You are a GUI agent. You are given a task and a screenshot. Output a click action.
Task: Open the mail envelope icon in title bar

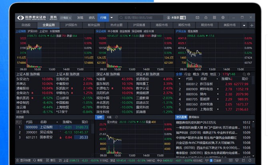click(x=198, y=18)
